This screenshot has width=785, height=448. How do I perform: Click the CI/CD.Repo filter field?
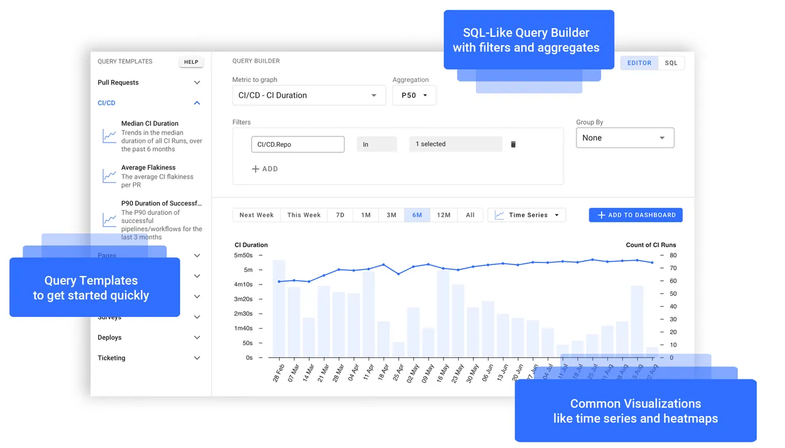click(298, 144)
